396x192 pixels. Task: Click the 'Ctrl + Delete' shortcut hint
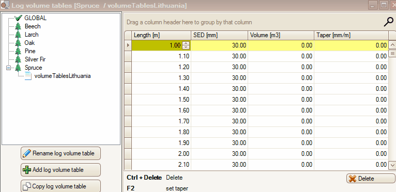(144, 178)
